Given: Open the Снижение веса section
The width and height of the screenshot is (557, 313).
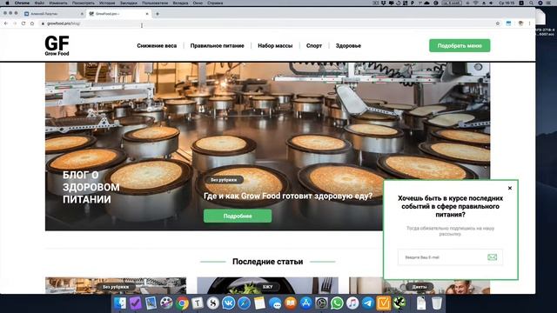Looking at the screenshot, I should pos(157,46).
